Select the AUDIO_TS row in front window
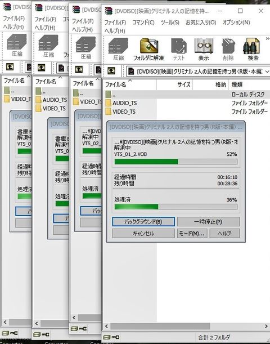The height and width of the screenshot is (344, 270). (x=186, y=103)
